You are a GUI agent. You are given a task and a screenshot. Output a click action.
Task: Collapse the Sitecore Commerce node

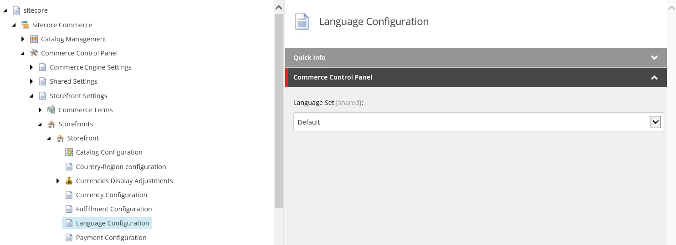tap(14, 25)
